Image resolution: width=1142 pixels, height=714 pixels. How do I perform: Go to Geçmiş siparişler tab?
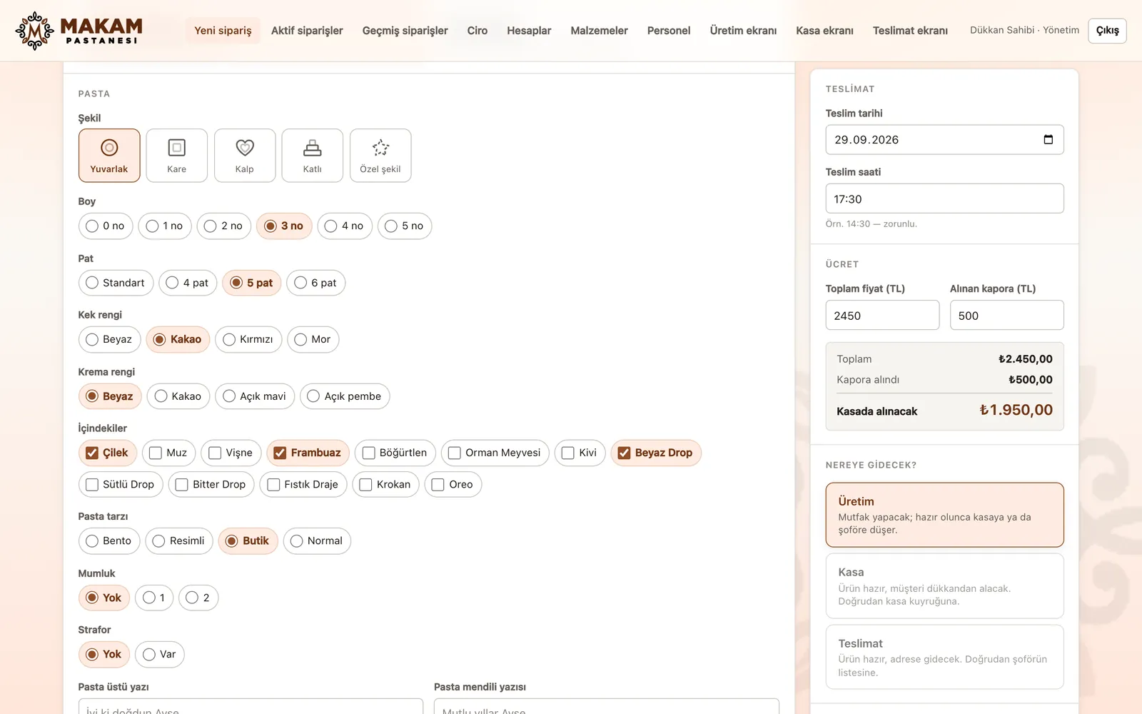[405, 31]
